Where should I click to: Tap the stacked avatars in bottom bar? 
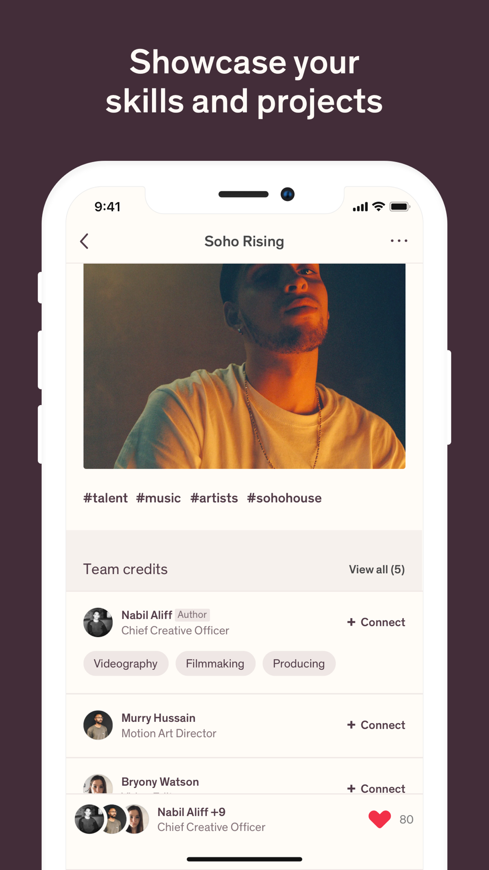pos(112,819)
